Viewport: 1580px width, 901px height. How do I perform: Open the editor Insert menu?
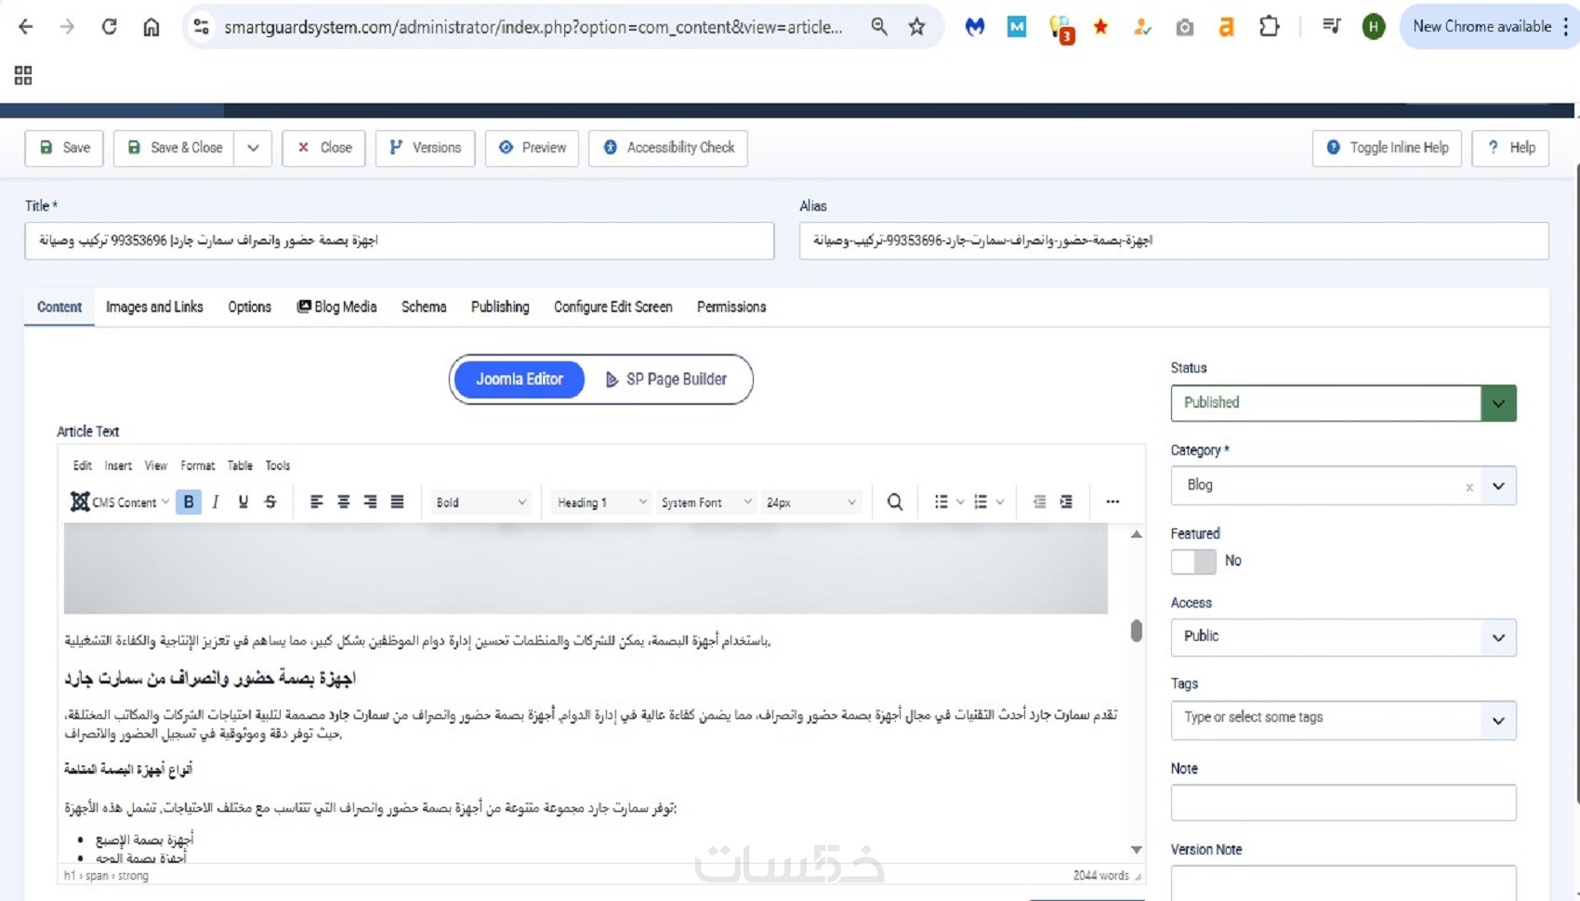point(118,465)
